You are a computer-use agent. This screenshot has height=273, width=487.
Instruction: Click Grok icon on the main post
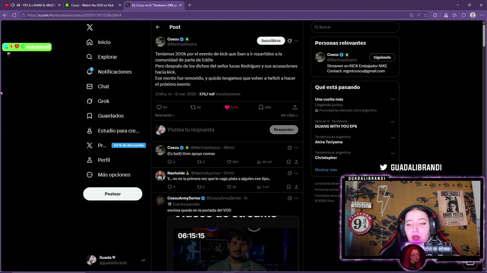290,41
